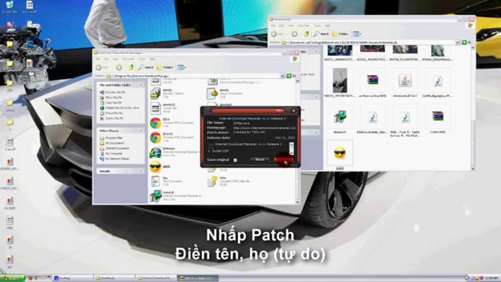Click Search in Internet Download Manager window toolbar
This screenshot has width=501, height=282.
click(146, 67)
